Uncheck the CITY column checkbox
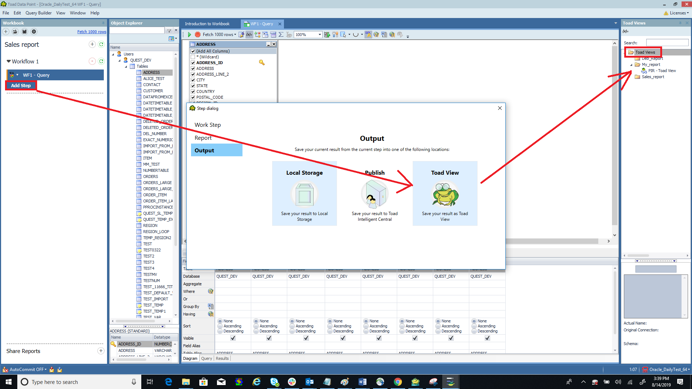Image resolution: width=692 pixels, height=389 pixels. pos(193,80)
